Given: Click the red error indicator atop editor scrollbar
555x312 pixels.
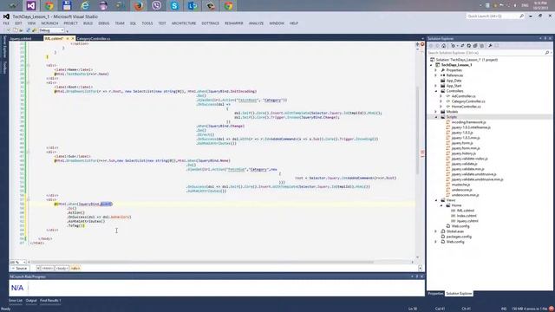Looking at the screenshot, I should click(422, 44).
